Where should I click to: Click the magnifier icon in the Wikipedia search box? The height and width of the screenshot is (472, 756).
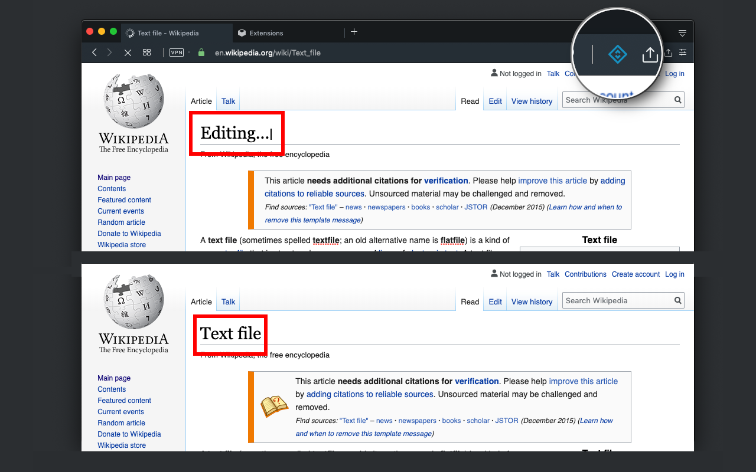click(677, 100)
